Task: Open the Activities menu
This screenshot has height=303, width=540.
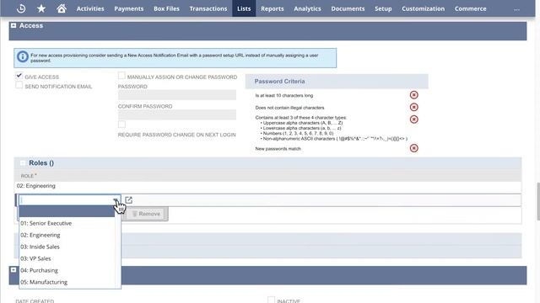Action: tap(90, 8)
